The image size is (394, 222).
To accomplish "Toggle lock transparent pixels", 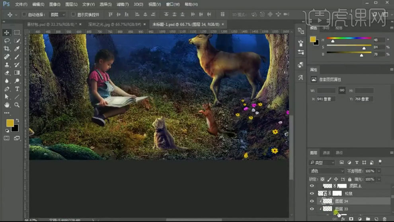I will (x=322, y=179).
